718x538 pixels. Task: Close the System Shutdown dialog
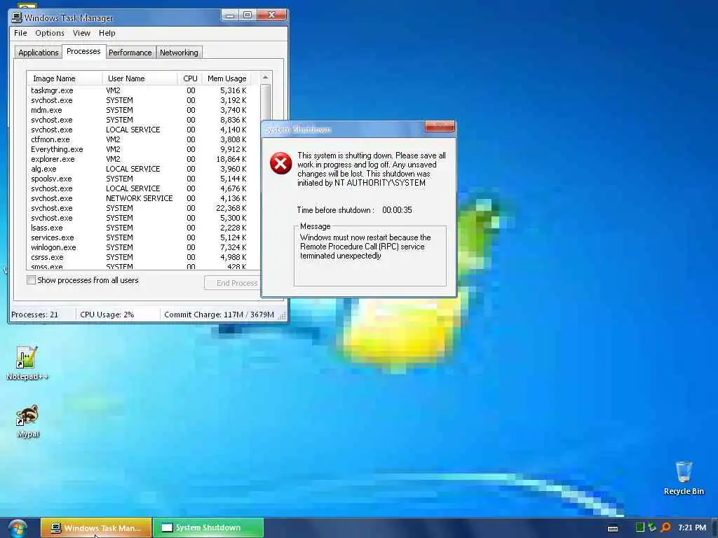click(x=439, y=126)
